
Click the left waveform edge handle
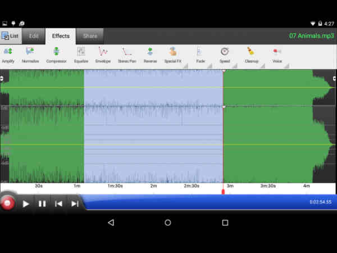tap(2, 79)
